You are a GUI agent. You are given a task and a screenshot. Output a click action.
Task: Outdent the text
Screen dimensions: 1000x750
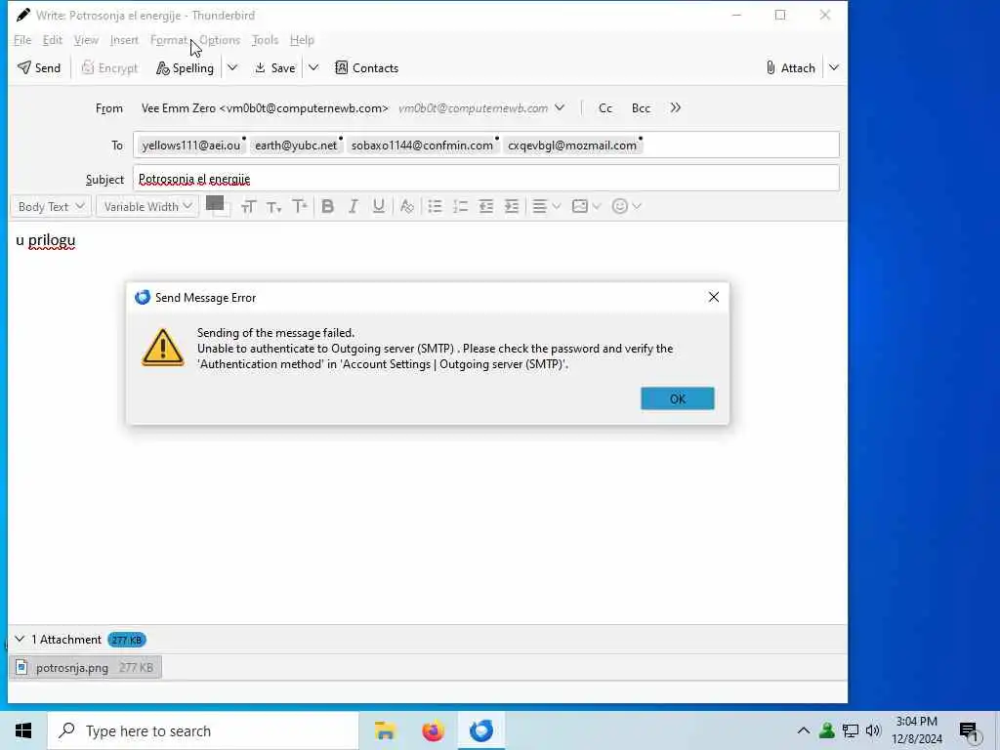(x=486, y=206)
